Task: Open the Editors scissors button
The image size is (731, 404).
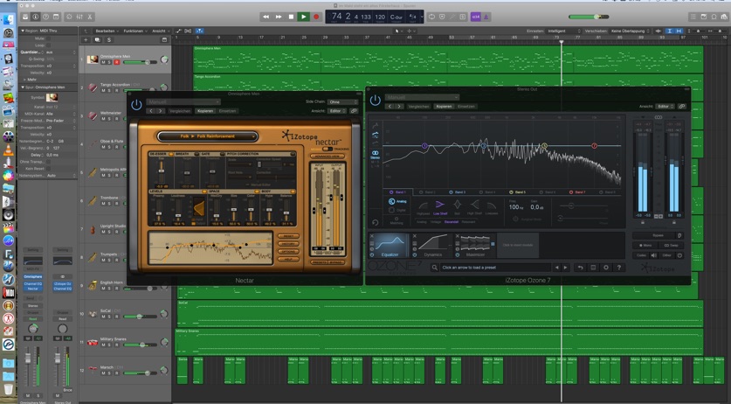Action: pos(89,17)
